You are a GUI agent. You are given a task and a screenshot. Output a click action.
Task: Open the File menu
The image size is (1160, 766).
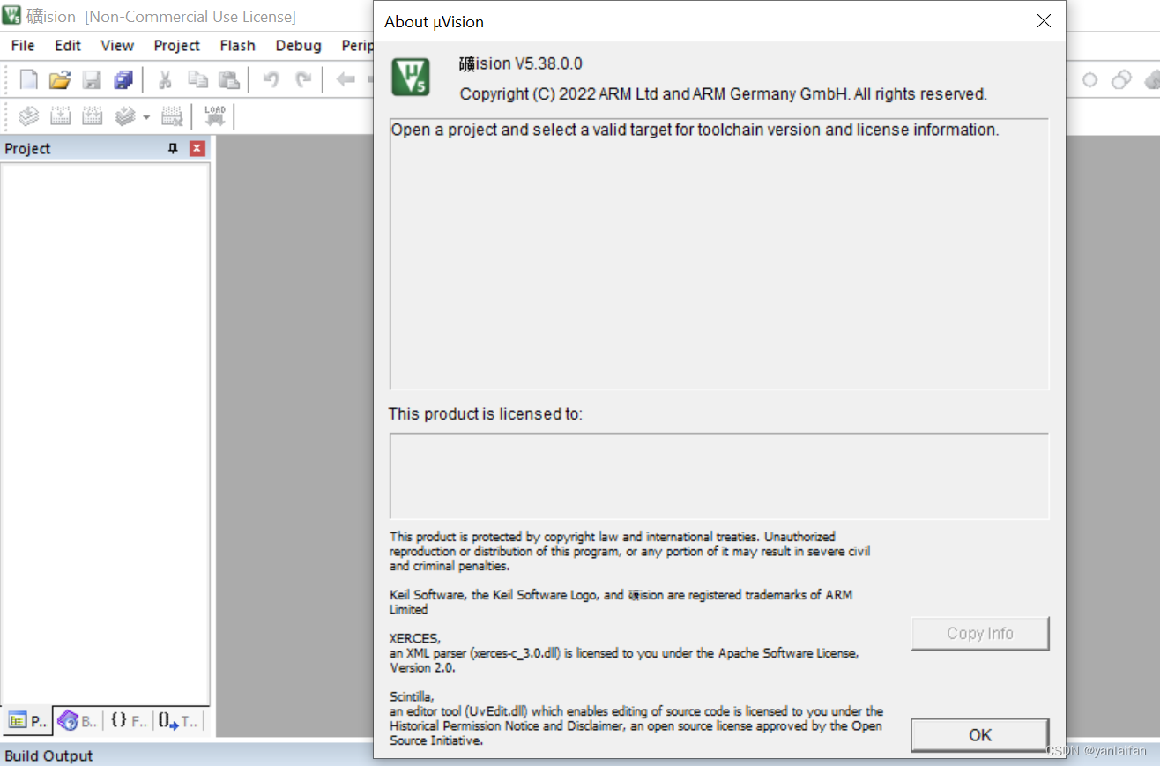pos(23,45)
